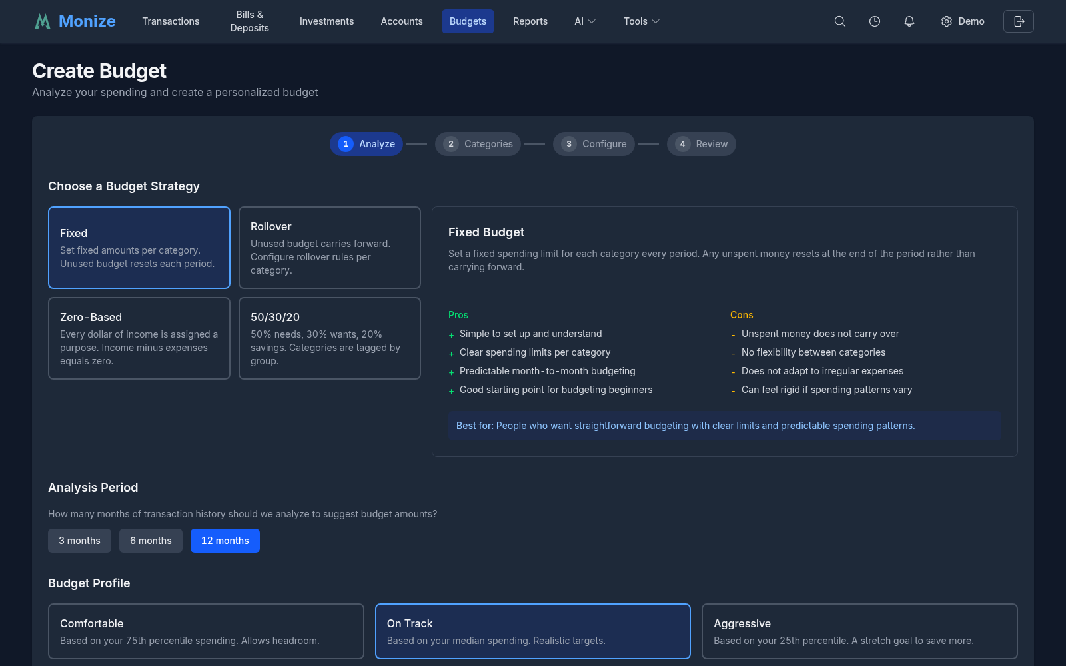Click the logout icon button

click(1019, 21)
